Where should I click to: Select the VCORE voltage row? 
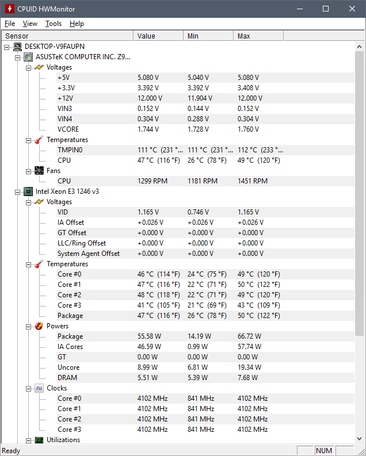(x=205, y=129)
